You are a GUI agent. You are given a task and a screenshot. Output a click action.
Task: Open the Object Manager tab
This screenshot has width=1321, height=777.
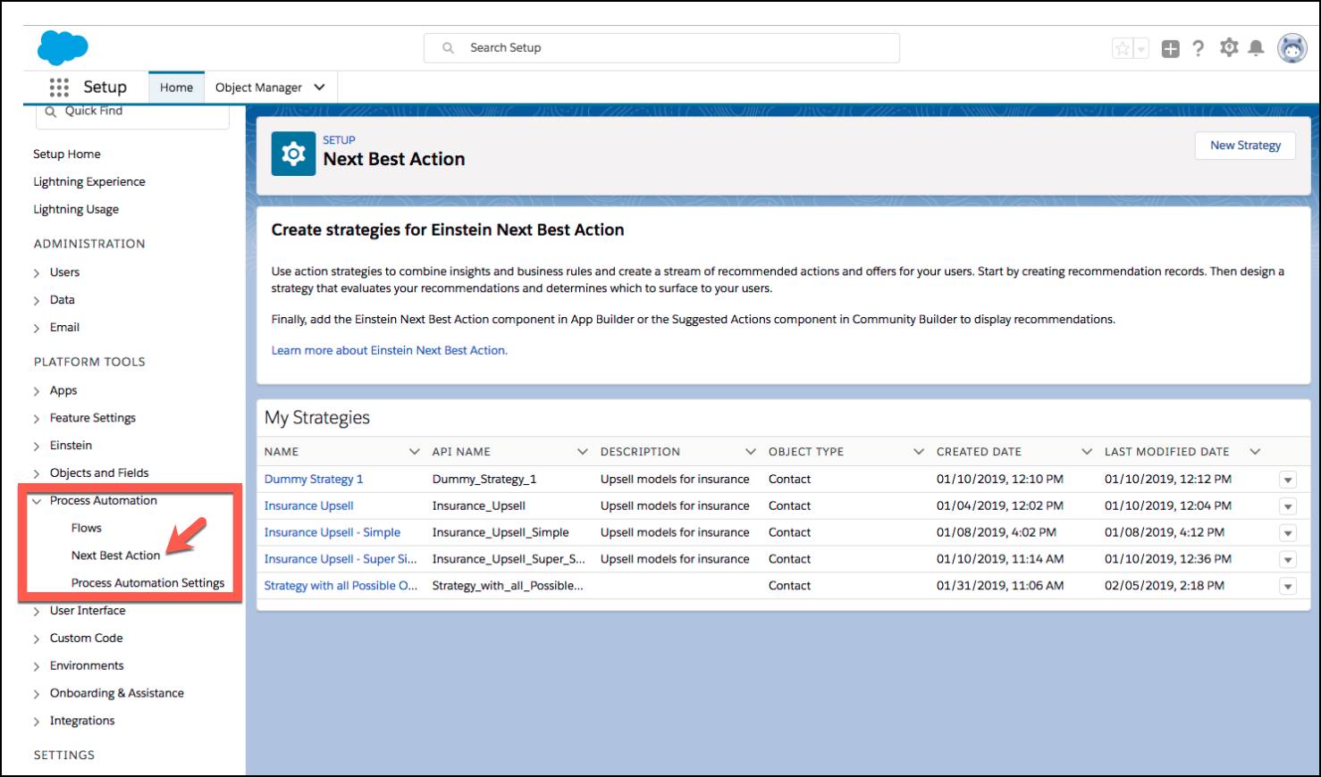[258, 88]
